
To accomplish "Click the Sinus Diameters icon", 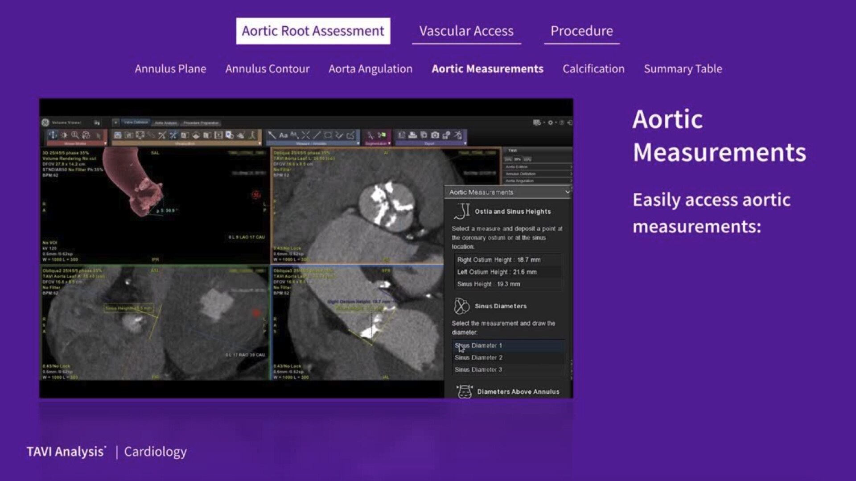I will pos(461,306).
